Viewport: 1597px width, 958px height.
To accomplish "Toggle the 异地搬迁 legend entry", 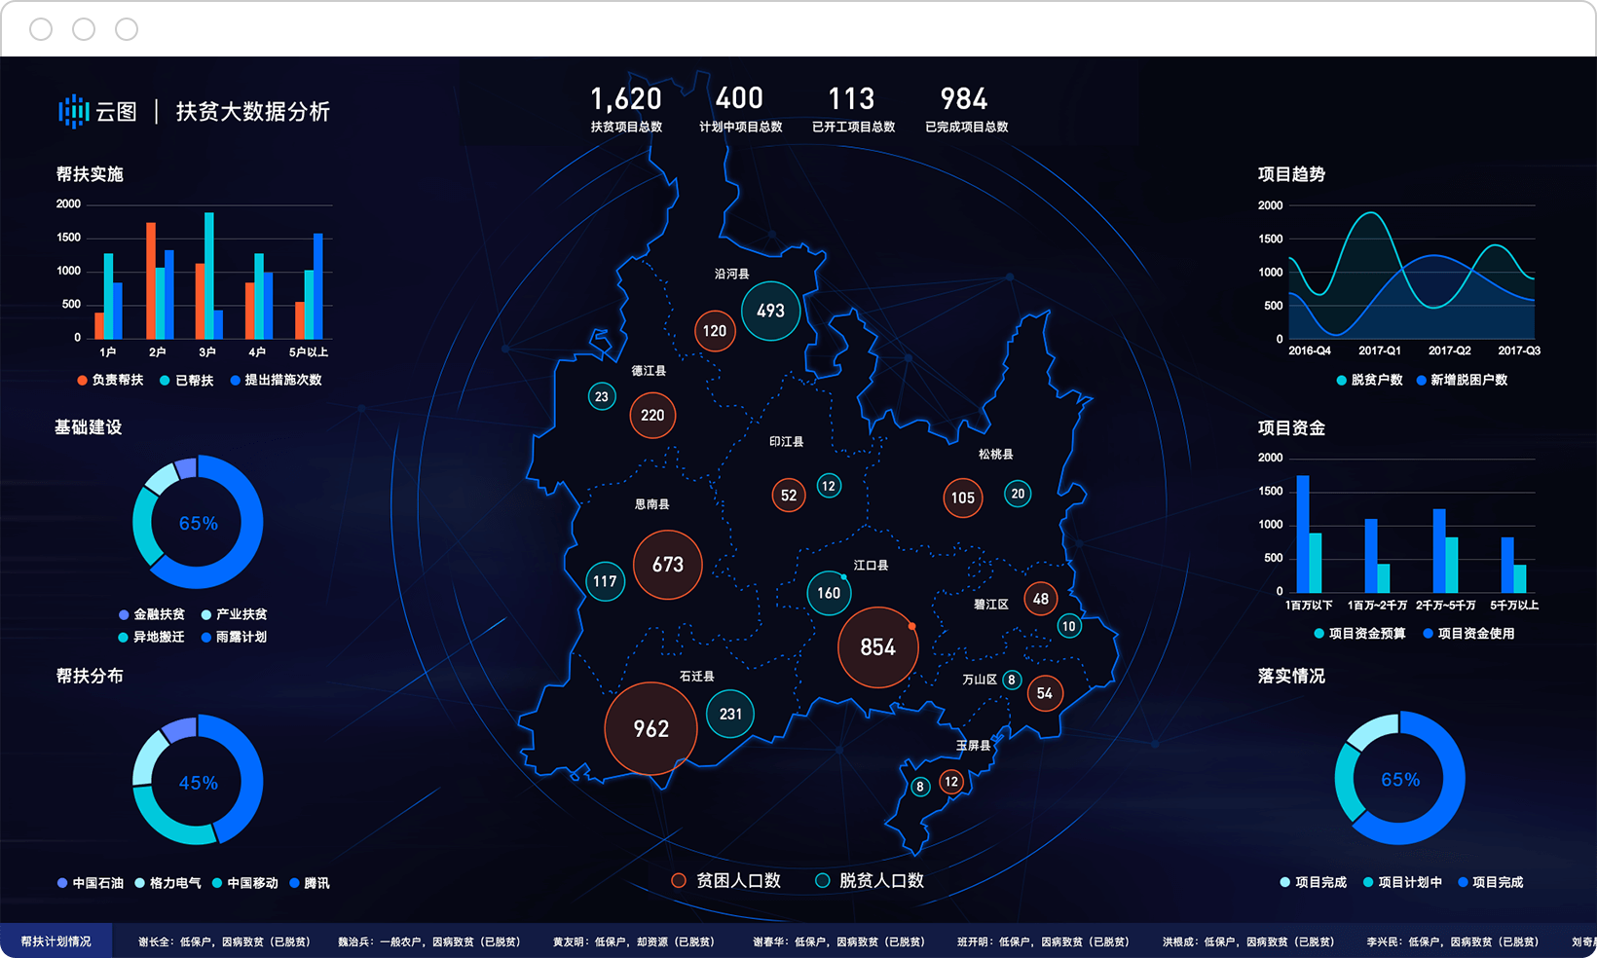I will pyautogui.click(x=152, y=637).
